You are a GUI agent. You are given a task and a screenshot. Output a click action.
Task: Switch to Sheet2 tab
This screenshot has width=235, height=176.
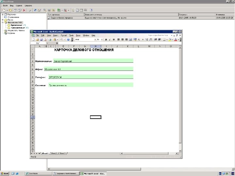click(x=54, y=154)
